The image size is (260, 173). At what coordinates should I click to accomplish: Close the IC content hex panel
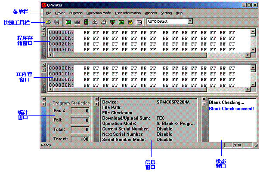pyautogui.click(x=43, y=65)
